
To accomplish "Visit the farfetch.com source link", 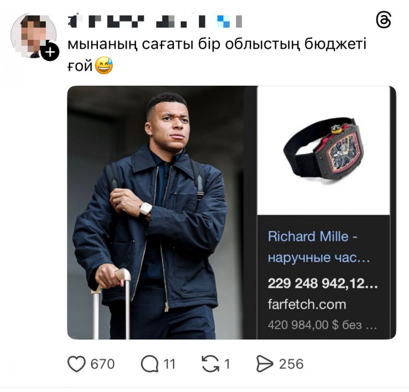I will click(x=307, y=304).
